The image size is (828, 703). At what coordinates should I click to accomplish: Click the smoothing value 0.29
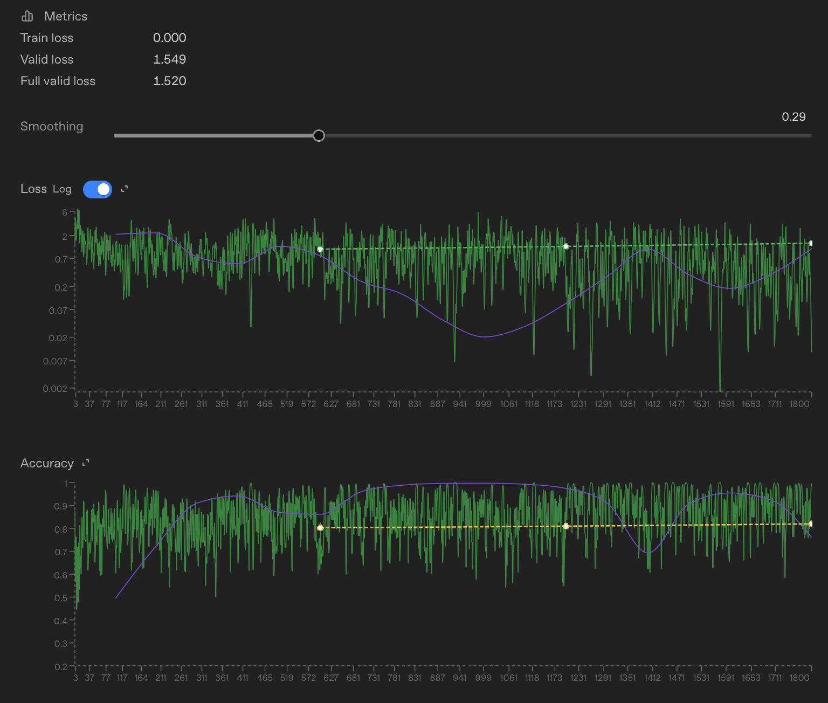(793, 117)
